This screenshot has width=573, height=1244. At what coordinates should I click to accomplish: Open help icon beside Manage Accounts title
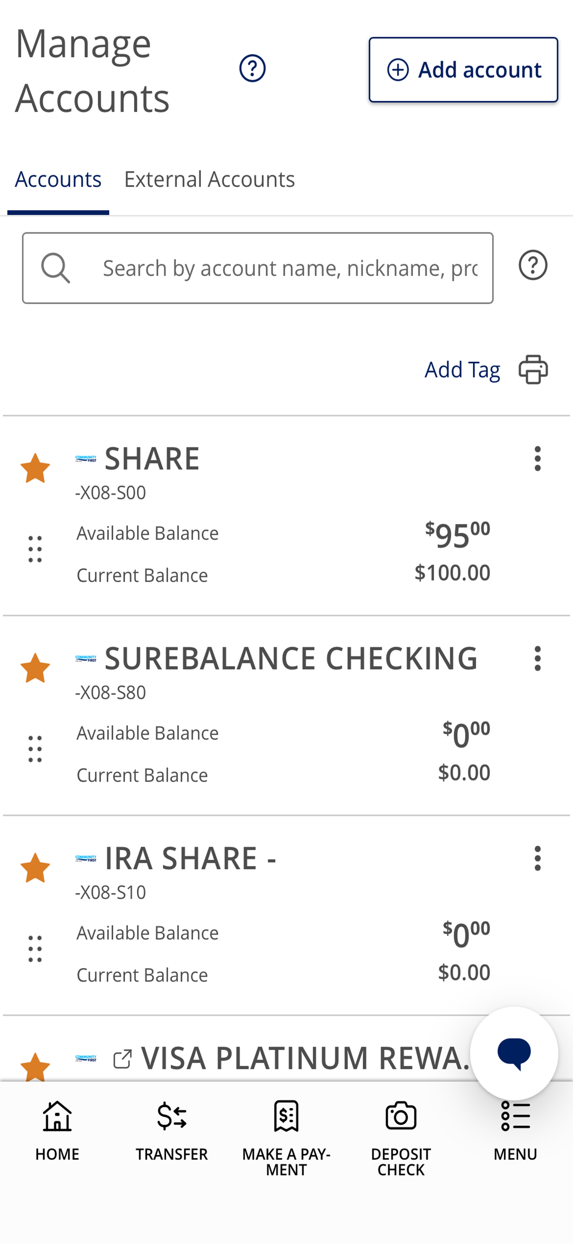pos(252,69)
